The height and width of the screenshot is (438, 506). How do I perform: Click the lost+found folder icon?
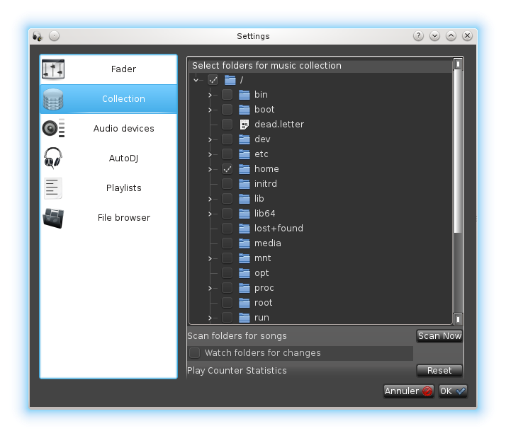(x=244, y=228)
